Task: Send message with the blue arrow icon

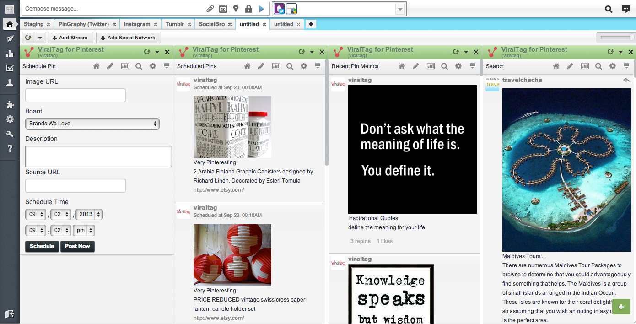Action: (261, 9)
